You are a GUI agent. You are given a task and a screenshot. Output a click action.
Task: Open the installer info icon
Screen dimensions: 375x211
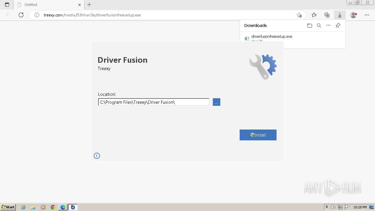(97, 156)
